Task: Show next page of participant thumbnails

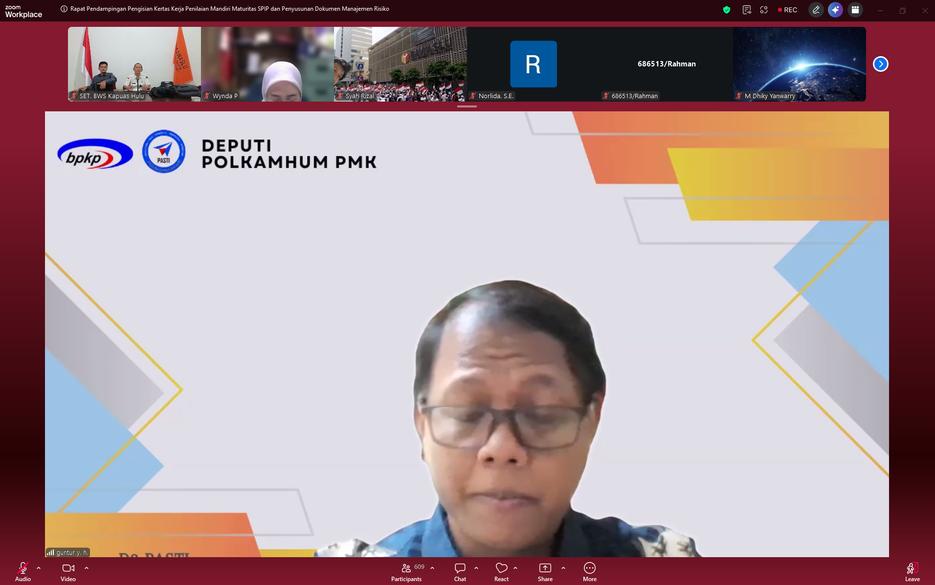Action: tap(881, 64)
